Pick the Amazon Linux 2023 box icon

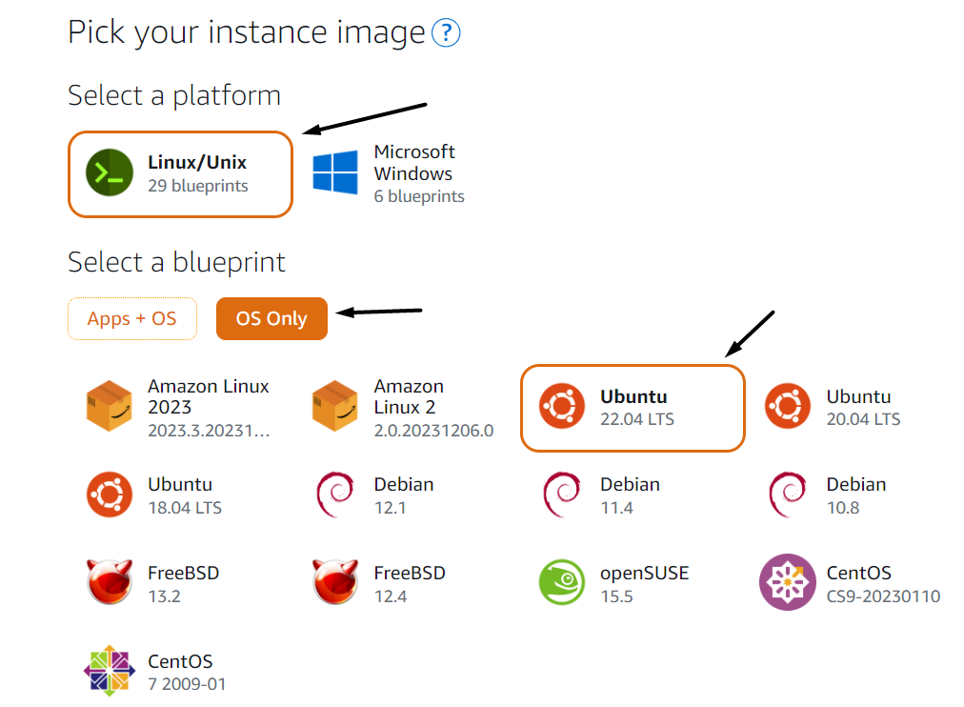(110, 407)
